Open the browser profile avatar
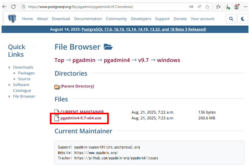This screenshot has width=249, height=166. tap(237, 7)
